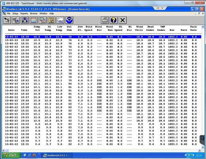
Task: Open the Plot graph toolbar icon
Action: (34, 20)
